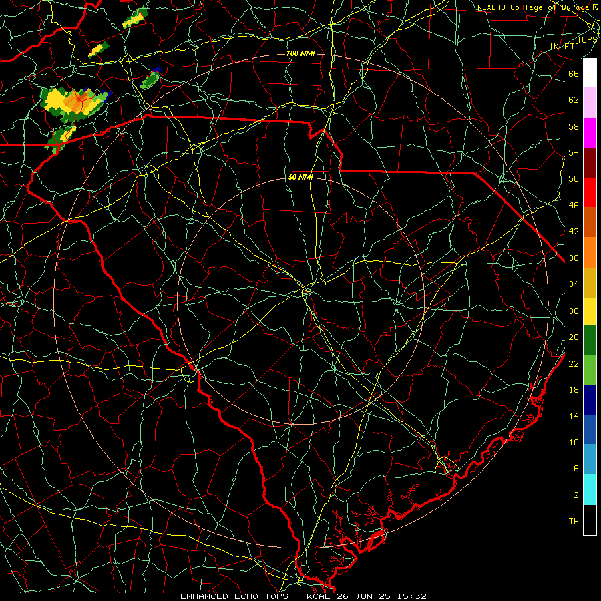Click the cyan 2 kft legend swatch
The width and height of the screenshot is (601, 601).
pos(590,489)
